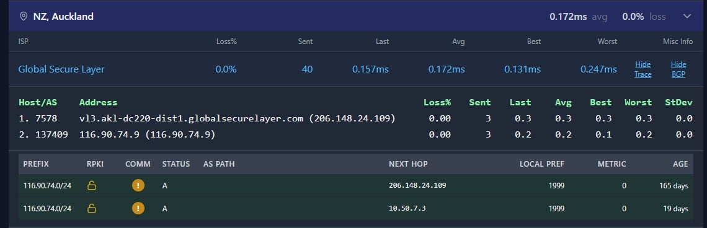Click the 116.90.74.0/24 prefix in the 165 days row
This screenshot has height=228, width=707.
pos(47,186)
